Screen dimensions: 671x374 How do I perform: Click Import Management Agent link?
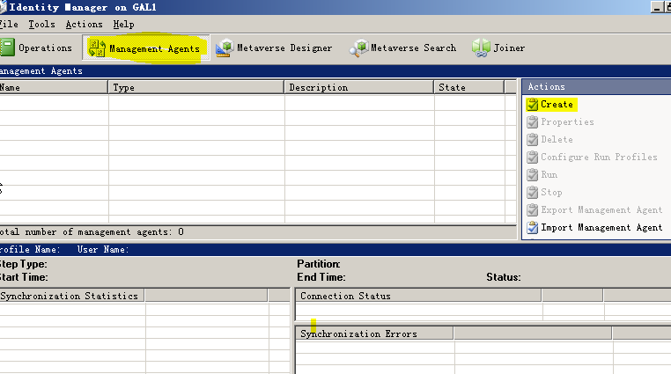[x=601, y=227]
